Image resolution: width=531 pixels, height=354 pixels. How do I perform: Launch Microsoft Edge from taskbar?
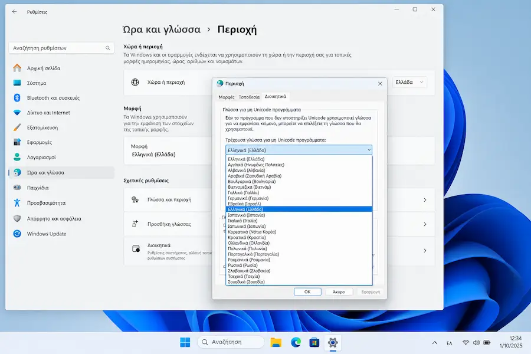pyautogui.click(x=296, y=342)
